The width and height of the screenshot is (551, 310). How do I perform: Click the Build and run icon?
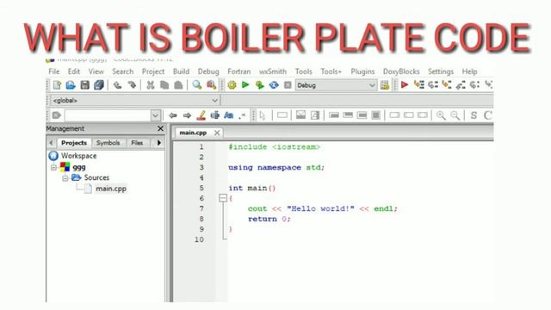coord(260,85)
